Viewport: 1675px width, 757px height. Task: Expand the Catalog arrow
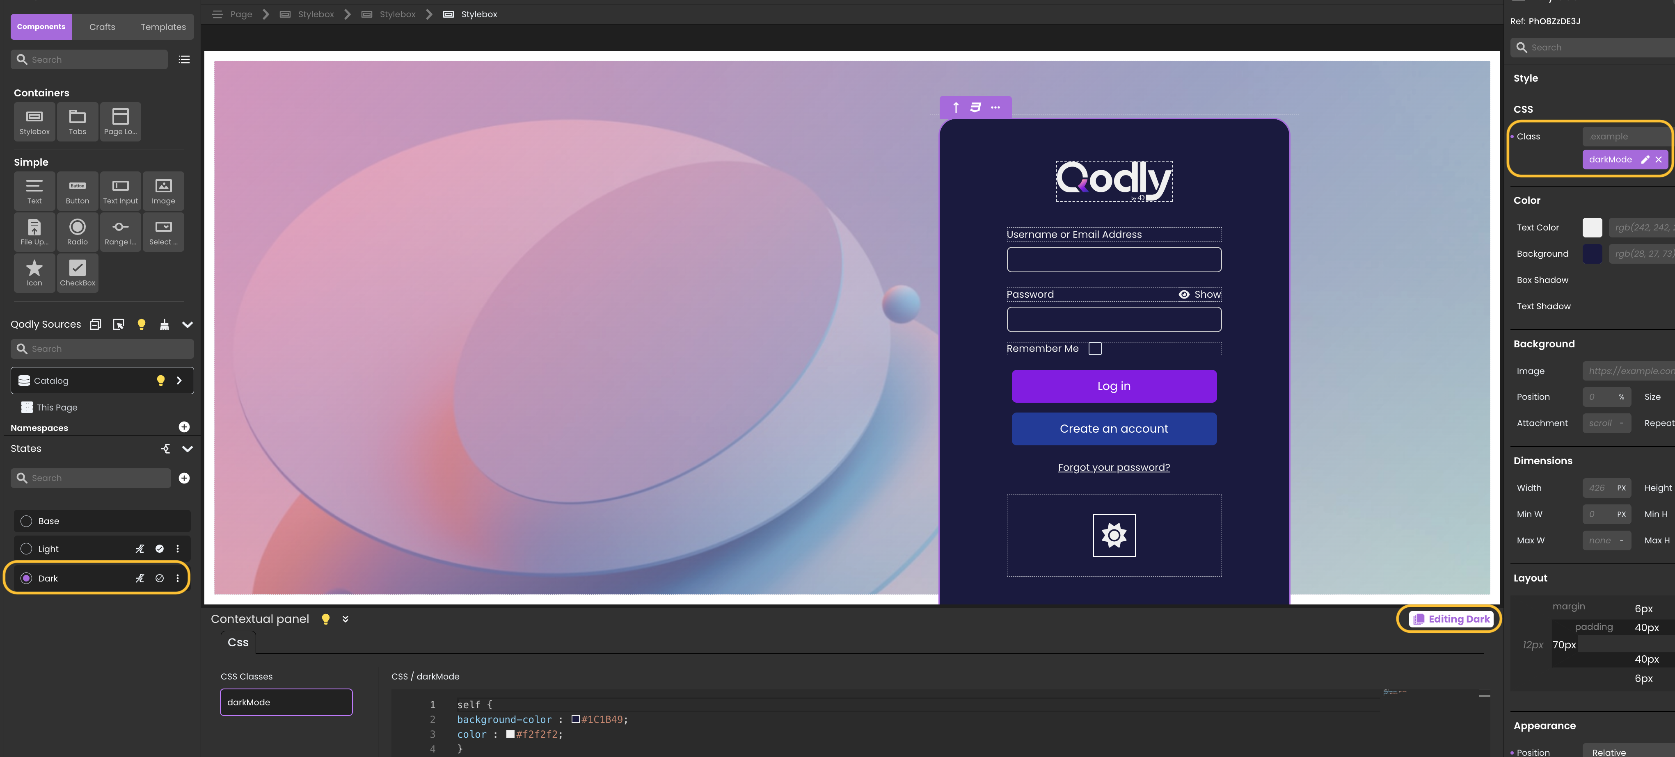click(x=179, y=381)
